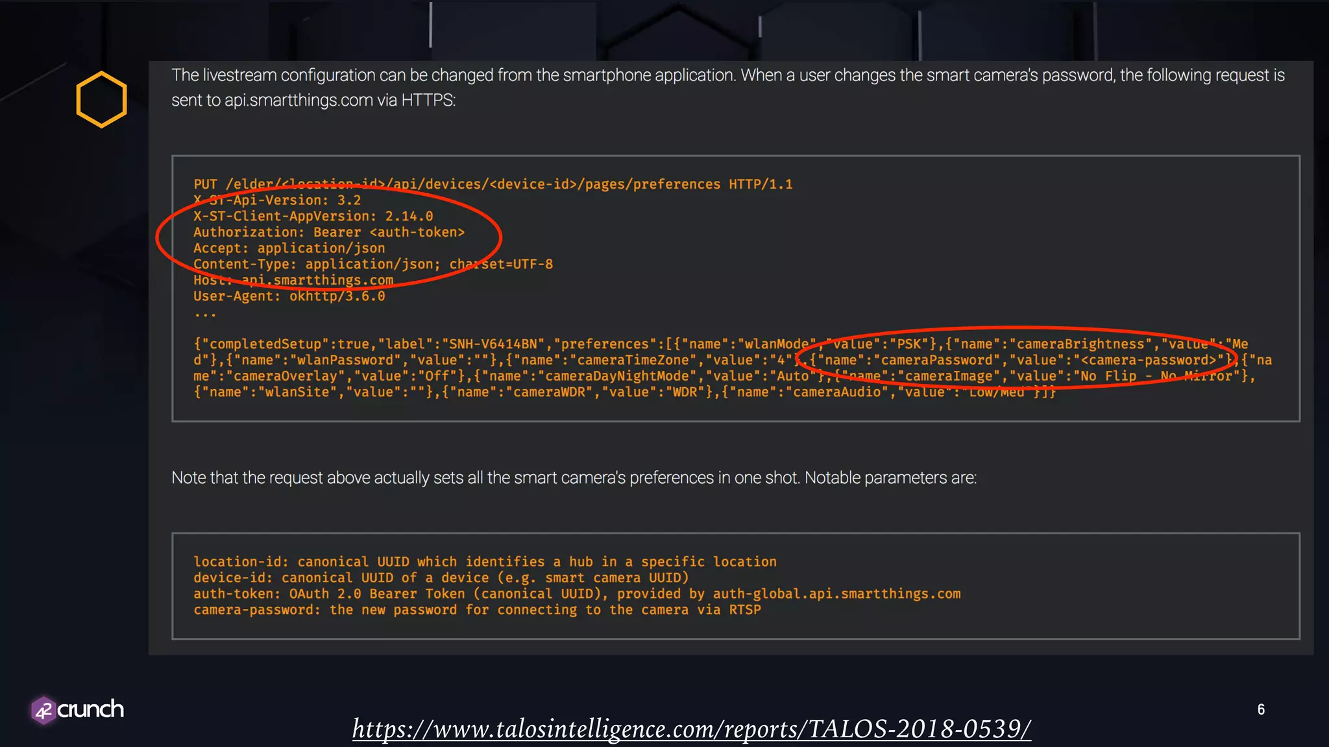Click the Host api.smartthings.com line
Screen dimensions: 1329x747
tap(293, 280)
